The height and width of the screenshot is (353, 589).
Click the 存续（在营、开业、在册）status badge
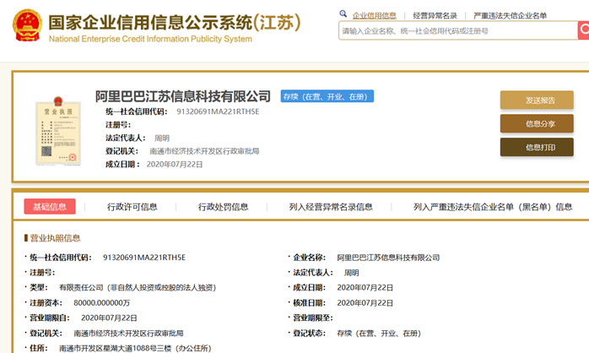coord(327,96)
